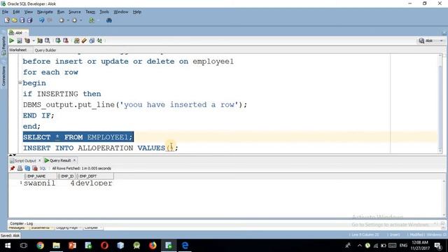Click the Back navigation arrow icon

(x=62, y=20)
